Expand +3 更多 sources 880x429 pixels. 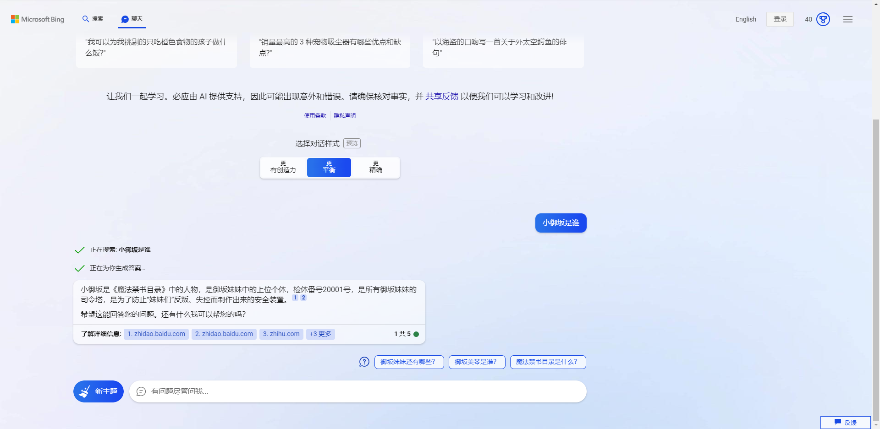(320, 334)
